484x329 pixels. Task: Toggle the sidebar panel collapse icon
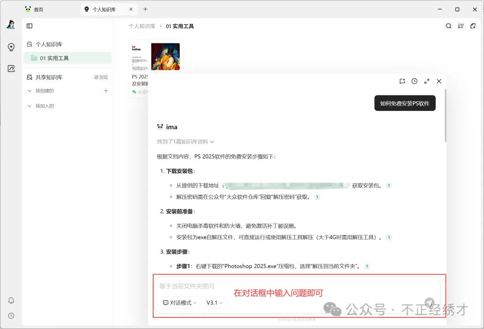(x=30, y=26)
